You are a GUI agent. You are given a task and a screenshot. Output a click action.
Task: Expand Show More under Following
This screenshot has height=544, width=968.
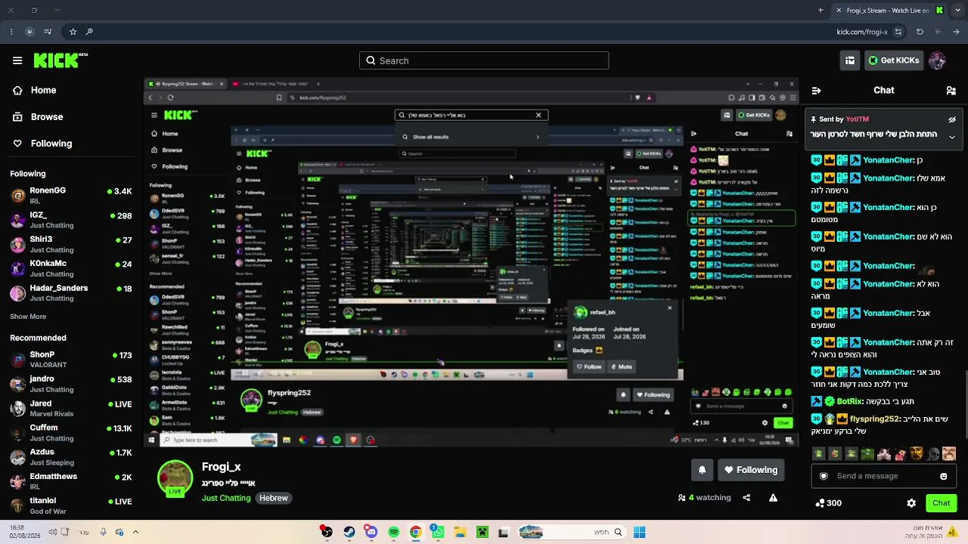(x=28, y=317)
